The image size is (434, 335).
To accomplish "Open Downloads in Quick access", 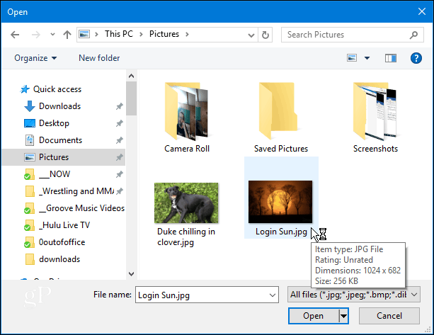I will coord(59,106).
